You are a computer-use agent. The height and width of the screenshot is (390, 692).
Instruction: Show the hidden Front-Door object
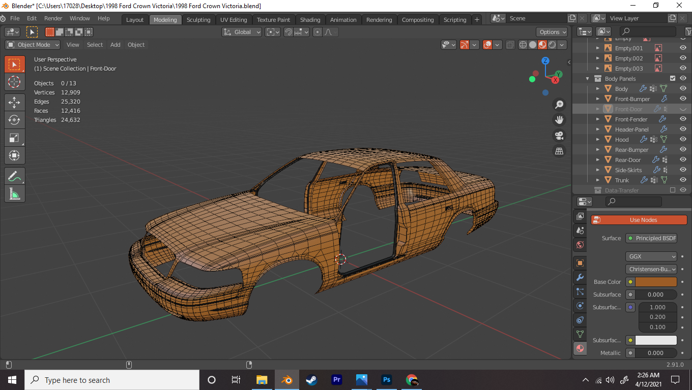[683, 109]
